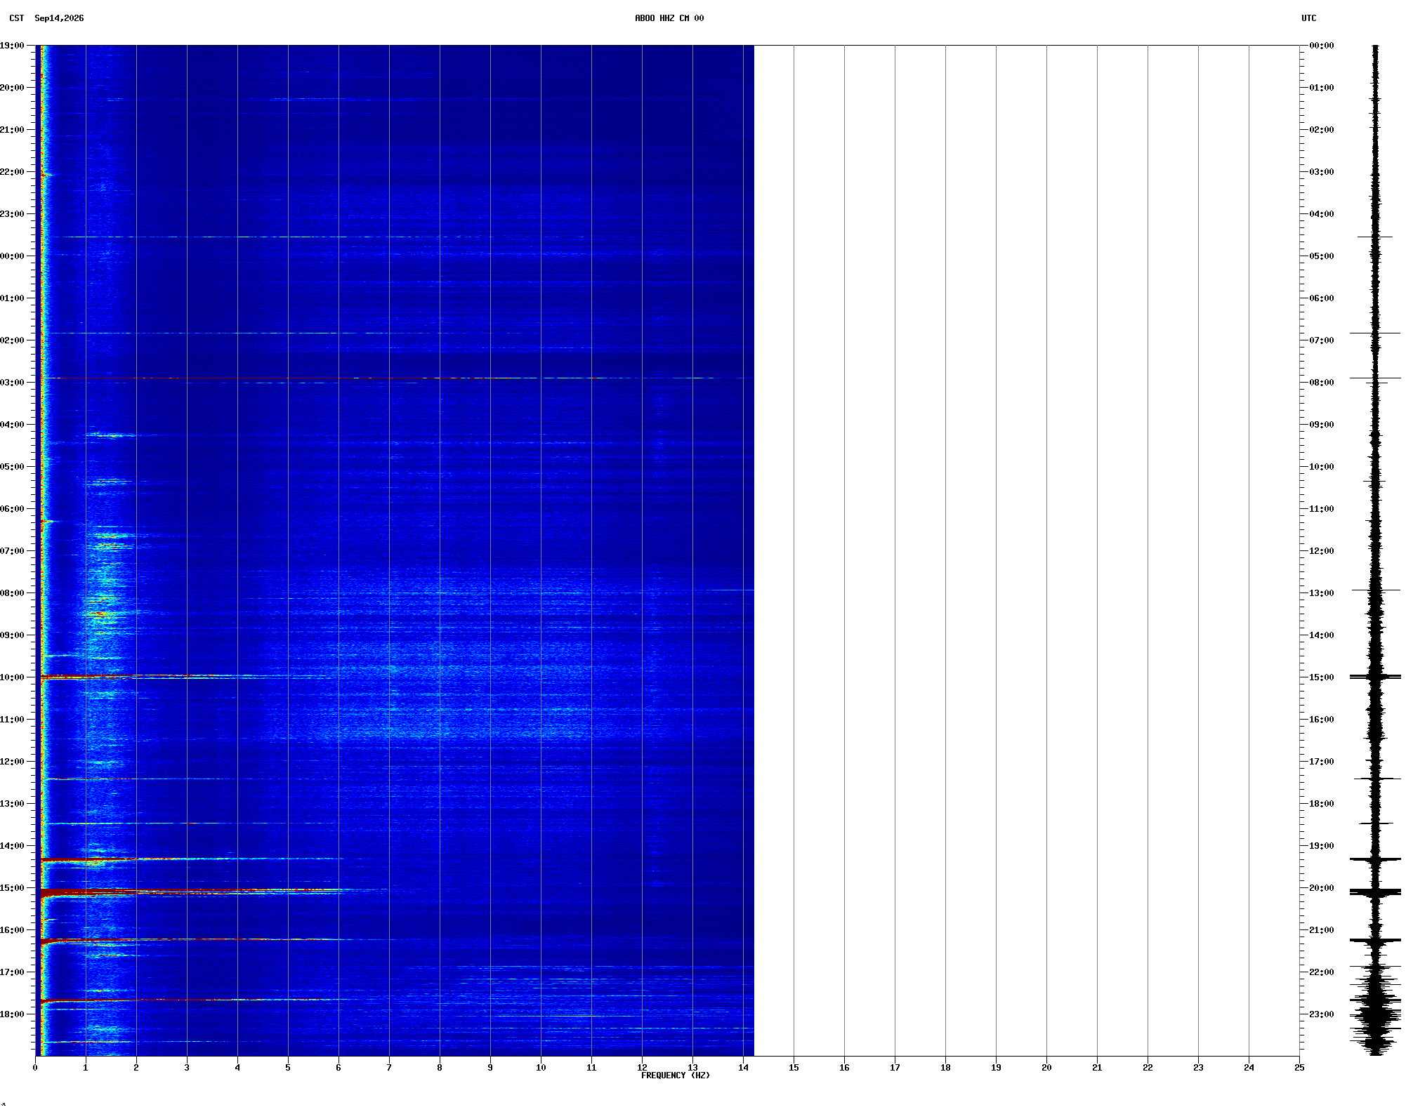This screenshot has height=1112, width=1406.
Task: Click the 20 Hz frequency tick label
Action: 1046,1068
